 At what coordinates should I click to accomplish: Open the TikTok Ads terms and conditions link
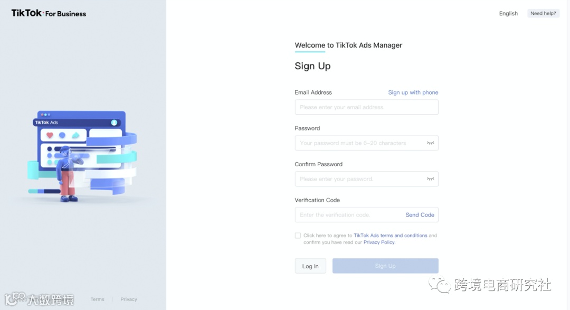(x=391, y=236)
